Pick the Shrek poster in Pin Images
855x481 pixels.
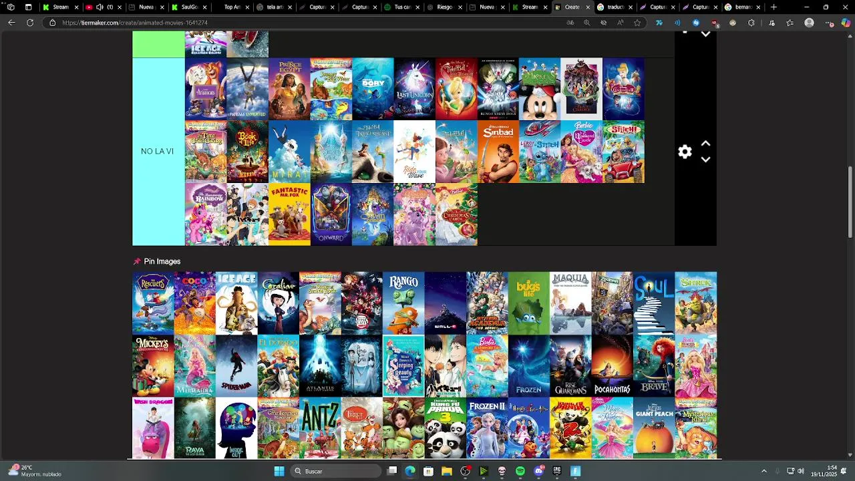pos(696,303)
